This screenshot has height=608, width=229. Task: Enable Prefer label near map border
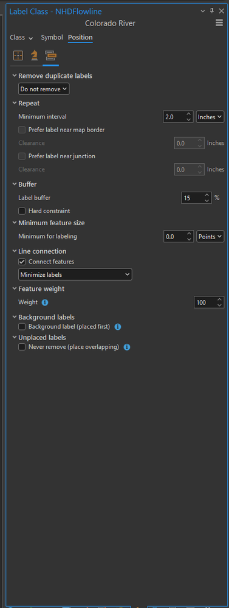click(22, 130)
